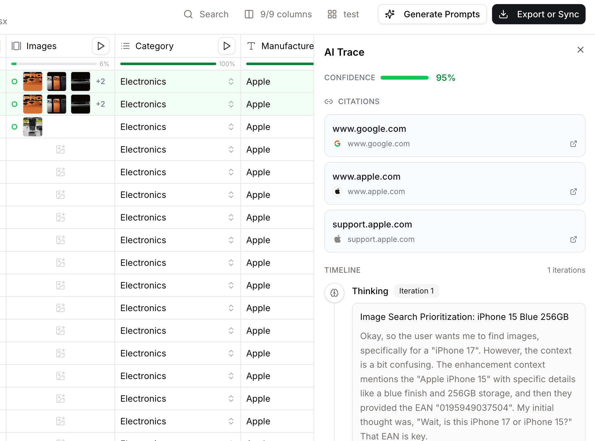595x441 pixels.
Task: Click the add-image icon in the fourth row
Action: coord(60,149)
